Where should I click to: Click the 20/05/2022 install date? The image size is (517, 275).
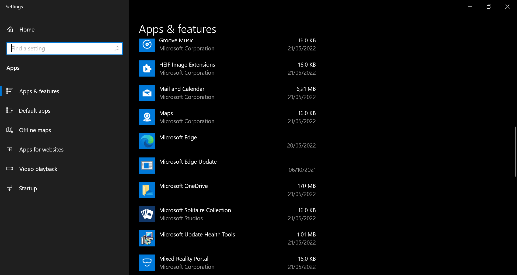coord(301,146)
